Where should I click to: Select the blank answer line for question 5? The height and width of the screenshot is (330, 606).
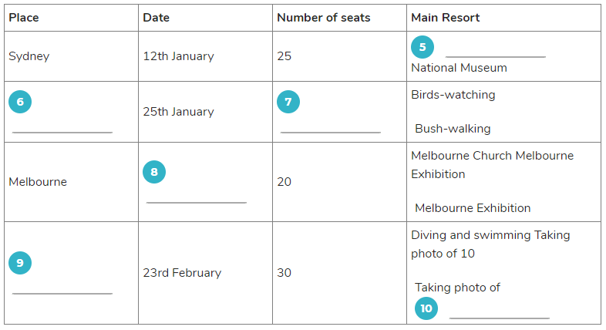(x=496, y=57)
